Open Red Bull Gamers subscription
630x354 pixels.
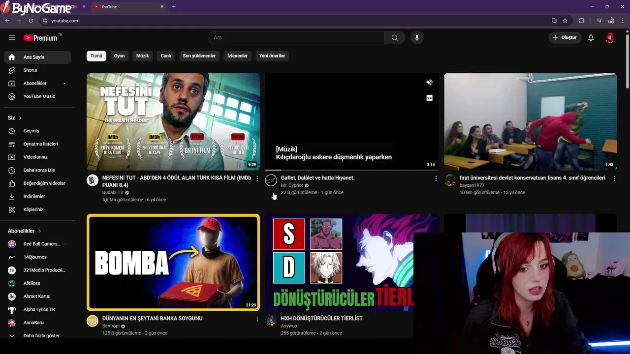(x=37, y=244)
